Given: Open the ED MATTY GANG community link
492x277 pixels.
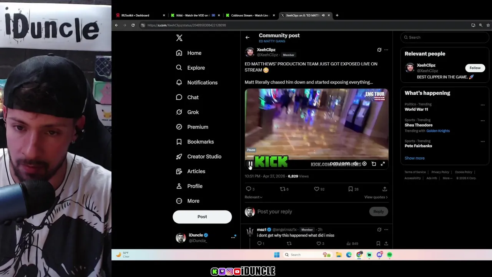Looking at the screenshot, I should click(272, 41).
